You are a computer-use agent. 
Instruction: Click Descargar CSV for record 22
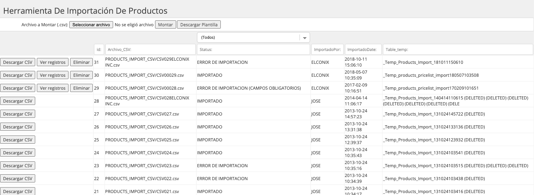[18, 179]
